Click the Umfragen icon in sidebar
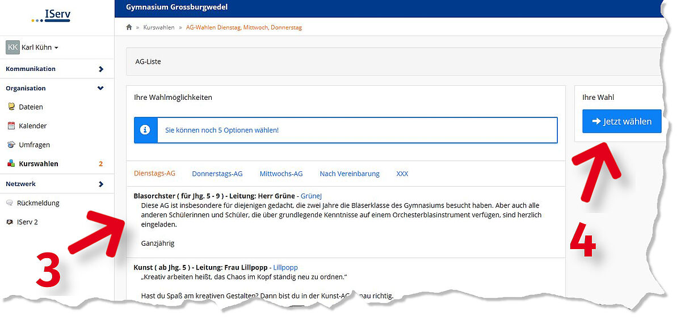The width and height of the screenshot is (681, 320). click(11, 145)
